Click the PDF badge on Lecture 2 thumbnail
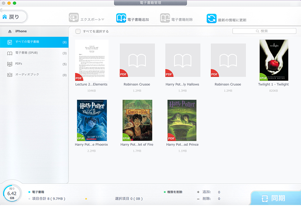Image resolution: width=301 pixels, height=210 pixels. click(78, 77)
